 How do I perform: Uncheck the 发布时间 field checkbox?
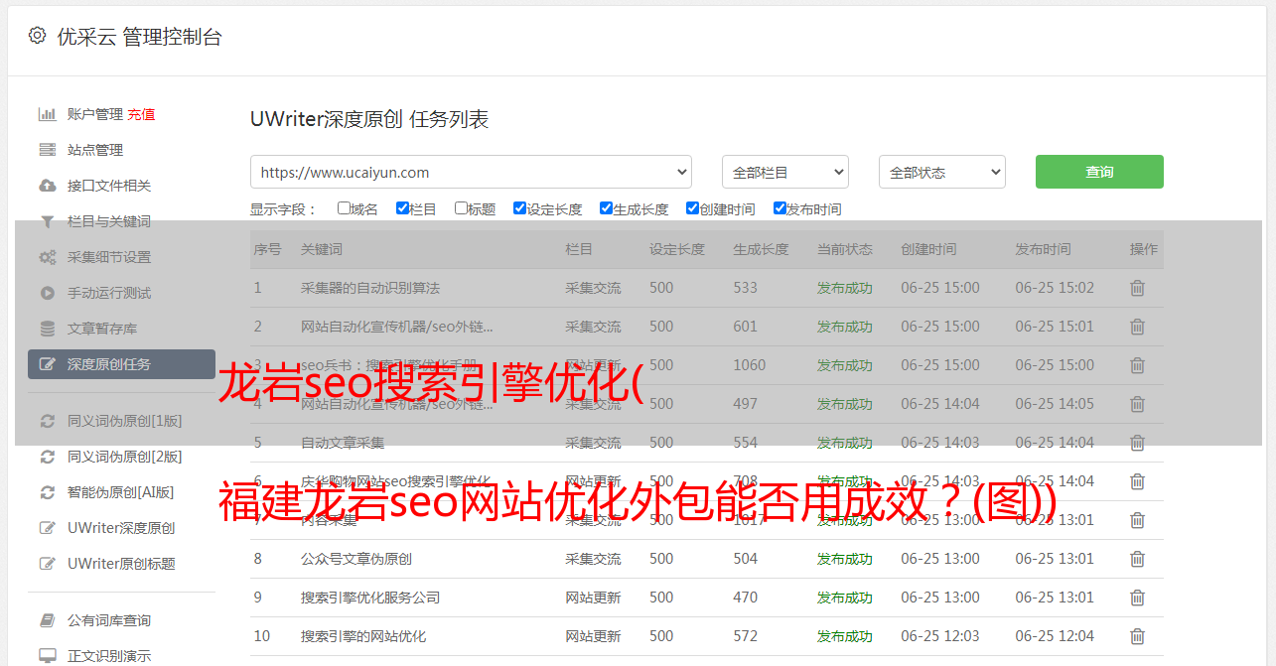click(x=780, y=208)
